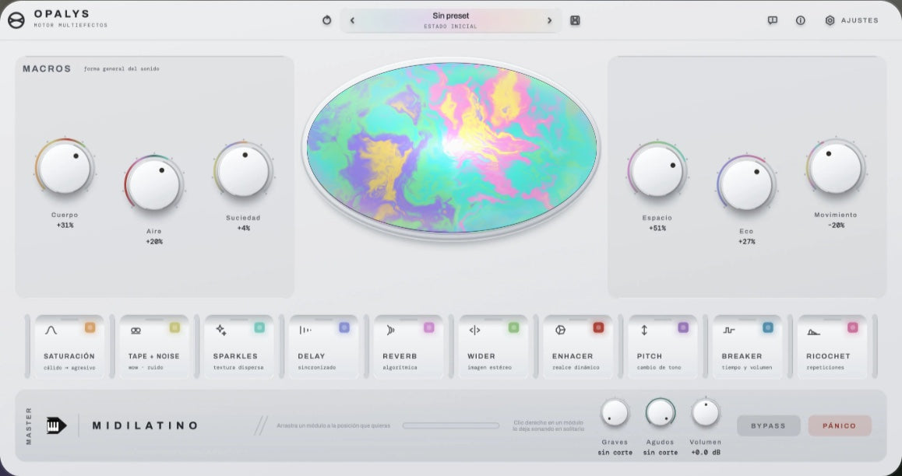This screenshot has height=476, width=902.
Task: Toggle the Saturación module orange switch
Action: coord(90,327)
